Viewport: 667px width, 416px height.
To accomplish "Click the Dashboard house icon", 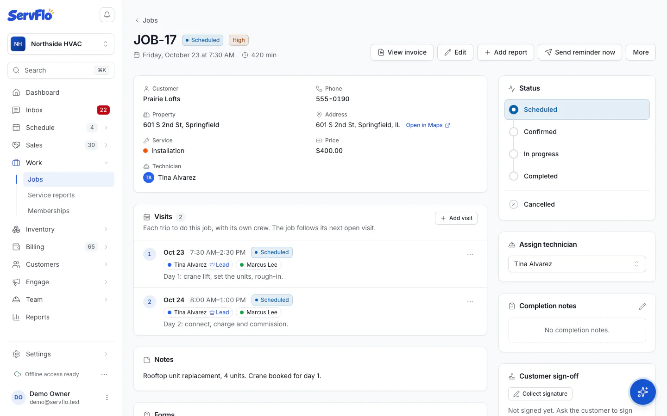I will (x=16, y=92).
